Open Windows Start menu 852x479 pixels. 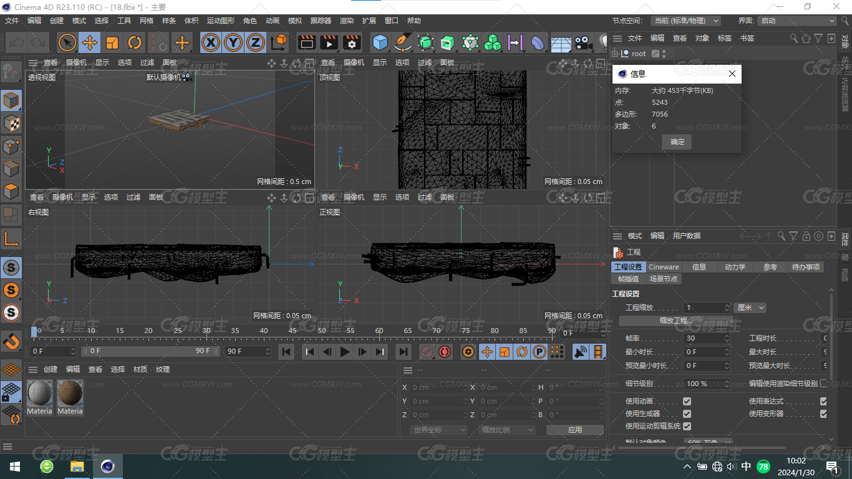click(15, 467)
